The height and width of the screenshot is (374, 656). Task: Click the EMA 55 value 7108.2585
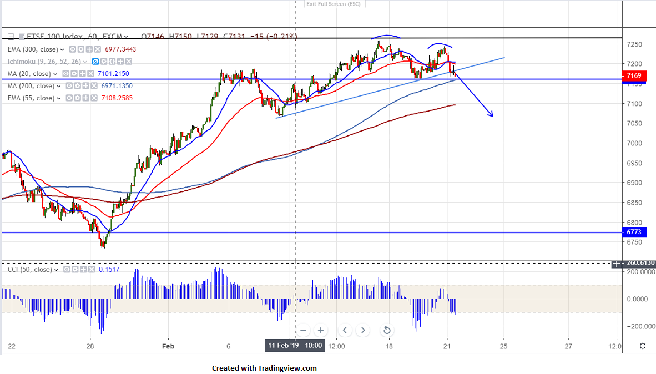(x=117, y=98)
